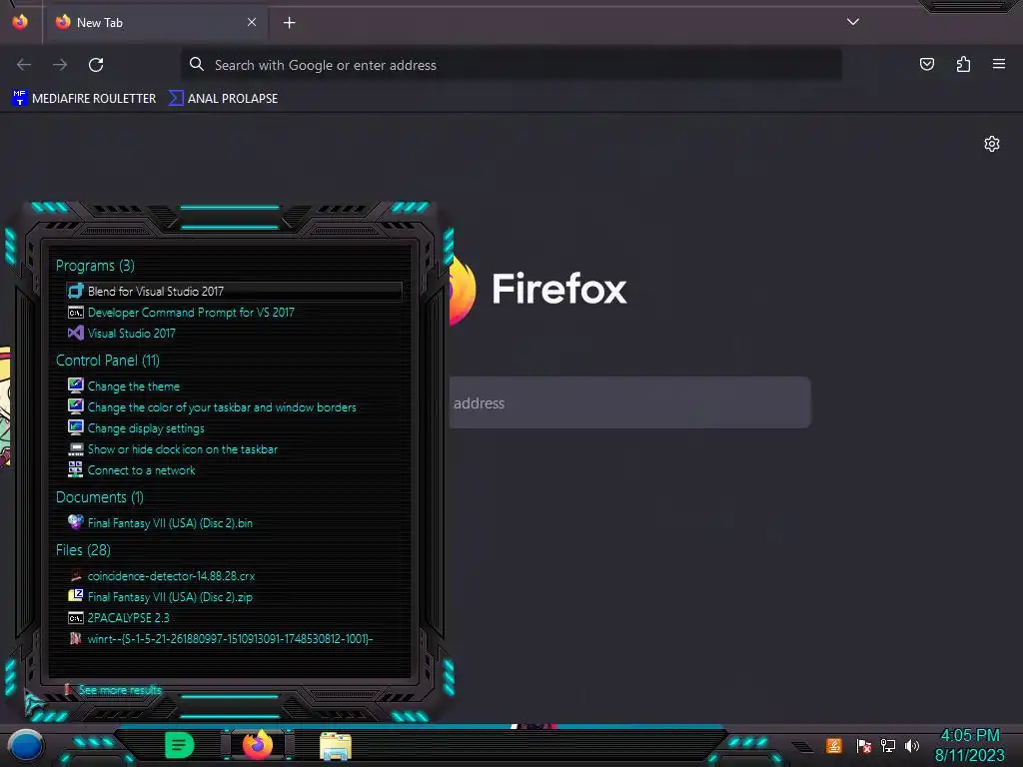The width and height of the screenshot is (1023, 767).
Task: Click the Control Panel (11) group header
Action: click(x=108, y=360)
